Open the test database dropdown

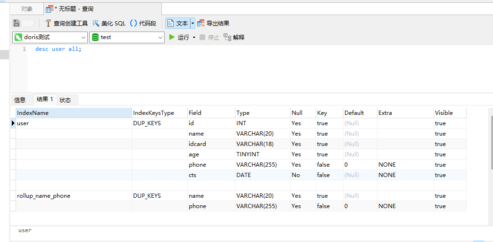[160, 37]
